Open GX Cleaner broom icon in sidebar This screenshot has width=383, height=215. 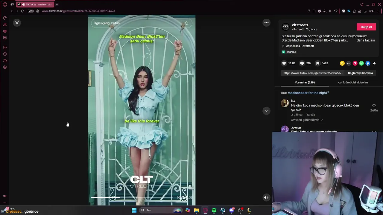pos(5,25)
